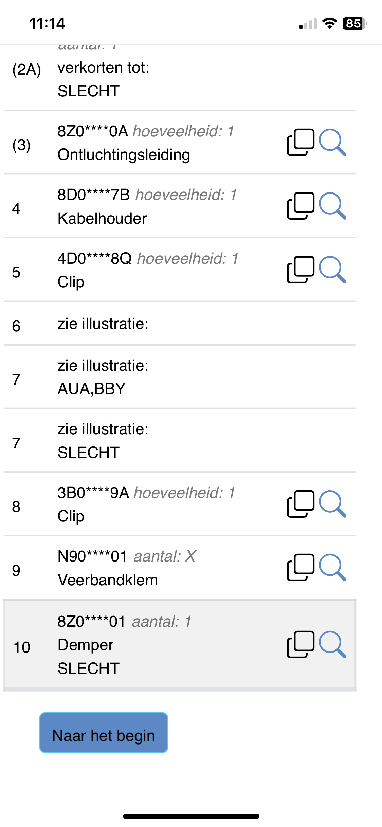
Task: Copy the 3B0****9A Clip number
Action: click(x=301, y=504)
